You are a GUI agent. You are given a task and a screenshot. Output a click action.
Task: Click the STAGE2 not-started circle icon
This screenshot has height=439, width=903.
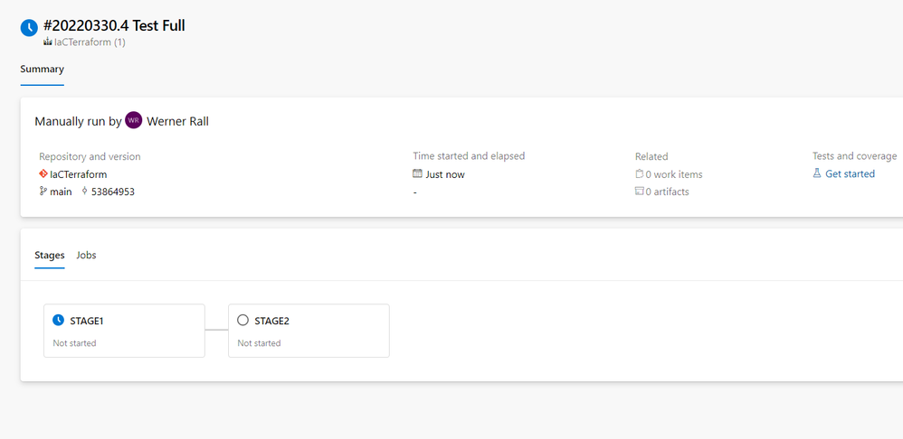tap(242, 320)
